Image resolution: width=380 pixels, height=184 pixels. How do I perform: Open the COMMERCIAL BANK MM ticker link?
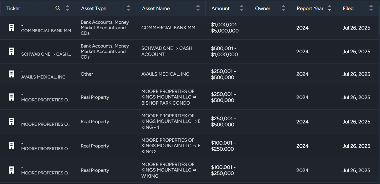point(46,31)
